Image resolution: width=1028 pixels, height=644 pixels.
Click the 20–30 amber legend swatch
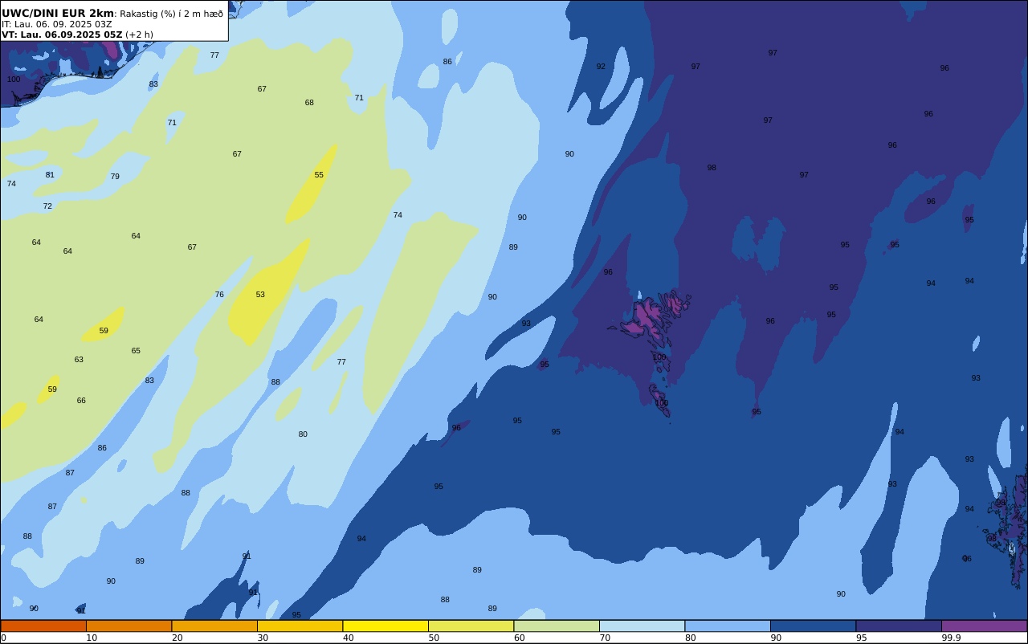click(214, 626)
